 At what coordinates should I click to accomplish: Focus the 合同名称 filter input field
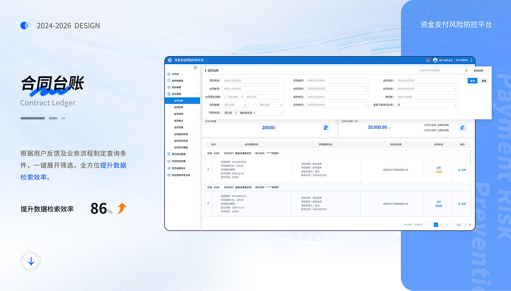coord(427,81)
